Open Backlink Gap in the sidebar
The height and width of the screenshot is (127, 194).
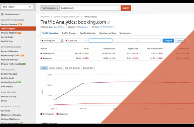click(x=7, y=41)
